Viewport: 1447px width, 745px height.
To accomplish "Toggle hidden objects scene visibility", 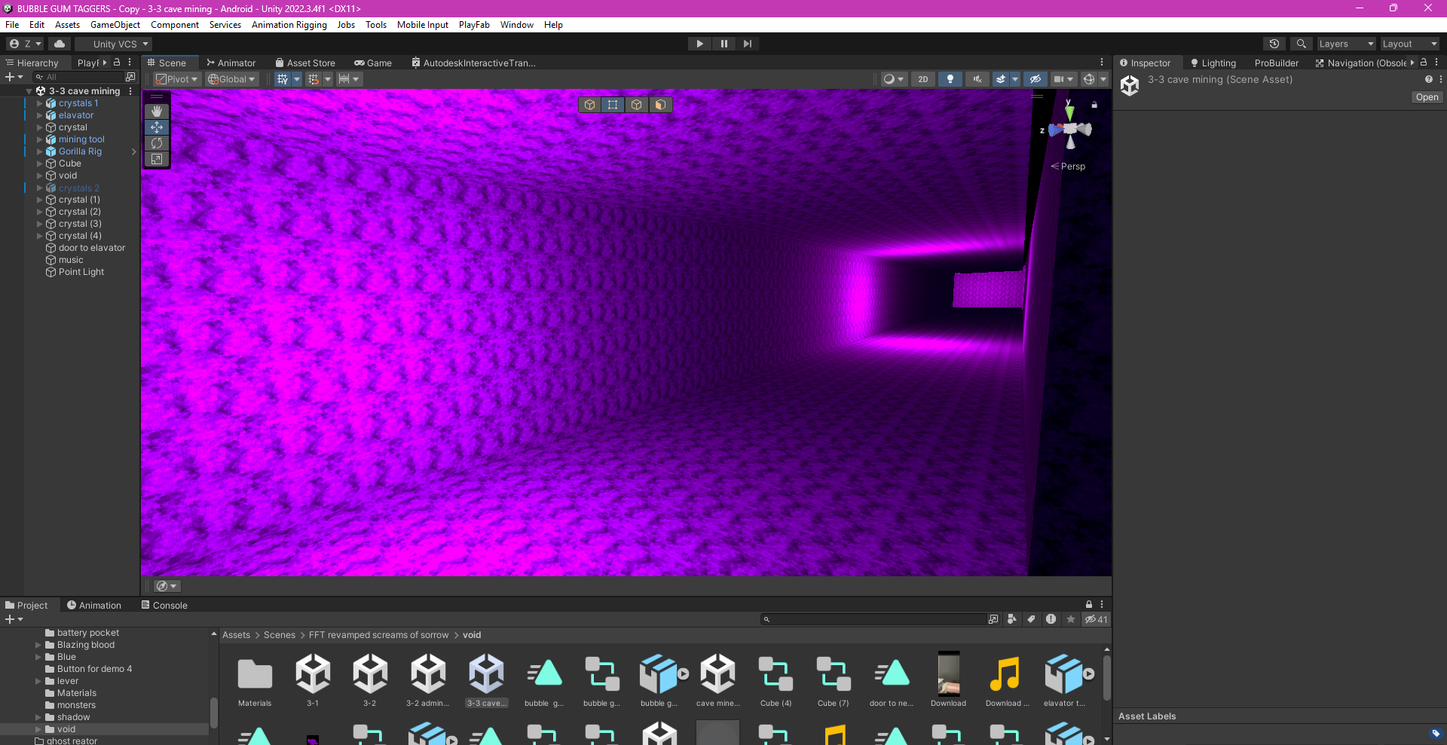I will coord(1036,79).
